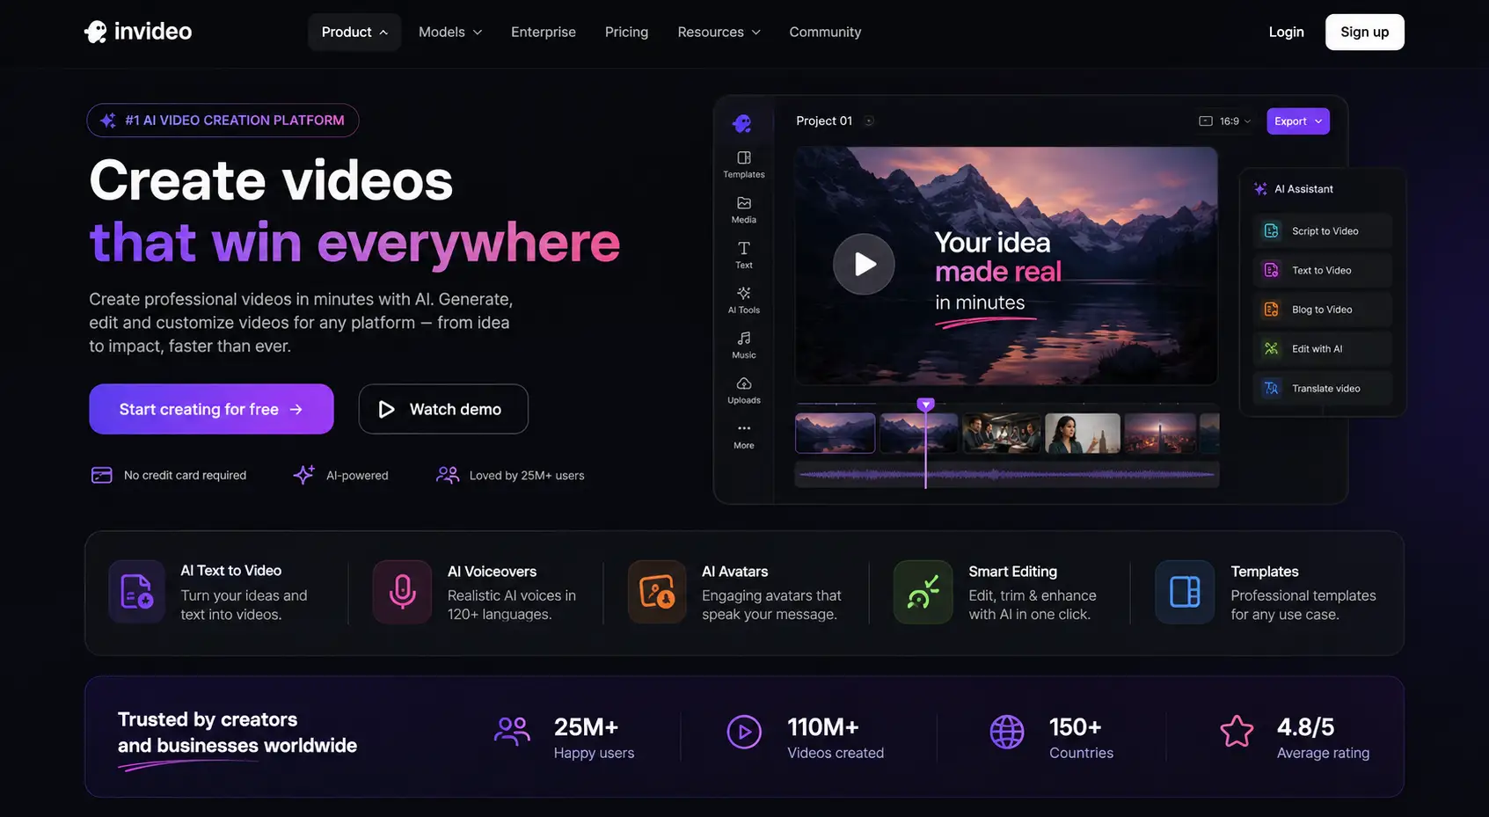
Task: Click the 150+ countries number
Action: tap(1076, 727)
